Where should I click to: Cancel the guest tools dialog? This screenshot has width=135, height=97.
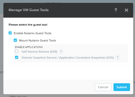[103, 87]
